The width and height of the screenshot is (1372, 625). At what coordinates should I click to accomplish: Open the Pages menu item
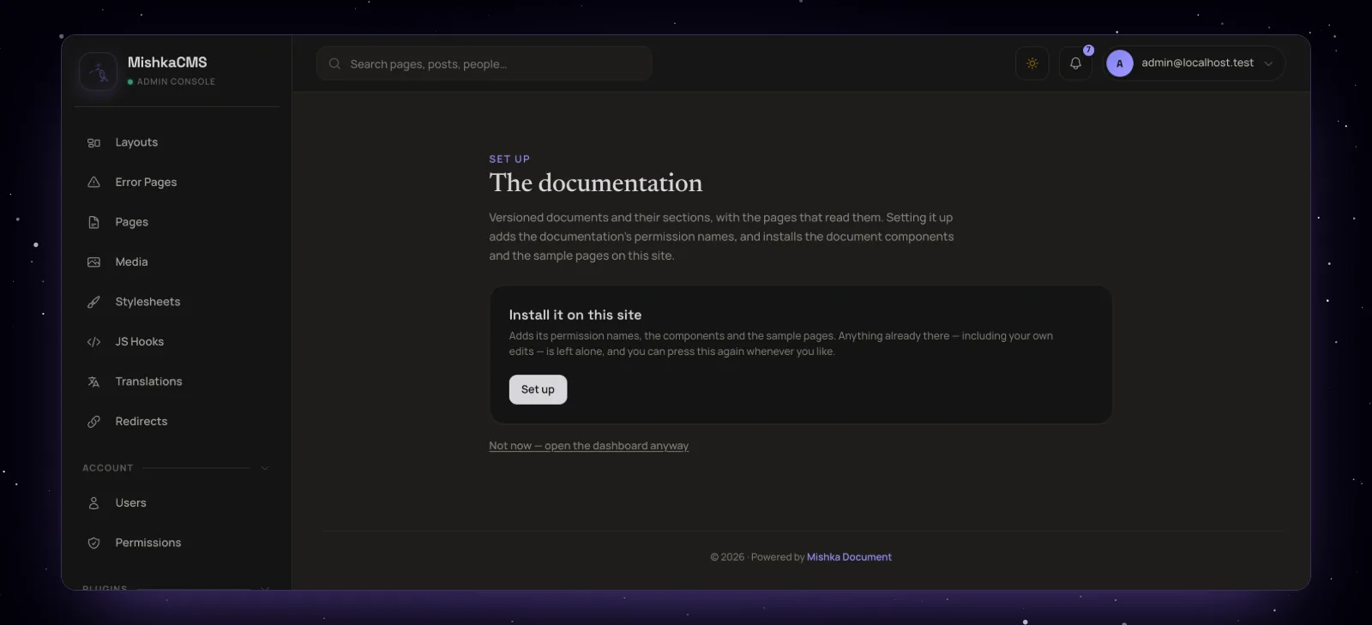[x=177, y=222]
